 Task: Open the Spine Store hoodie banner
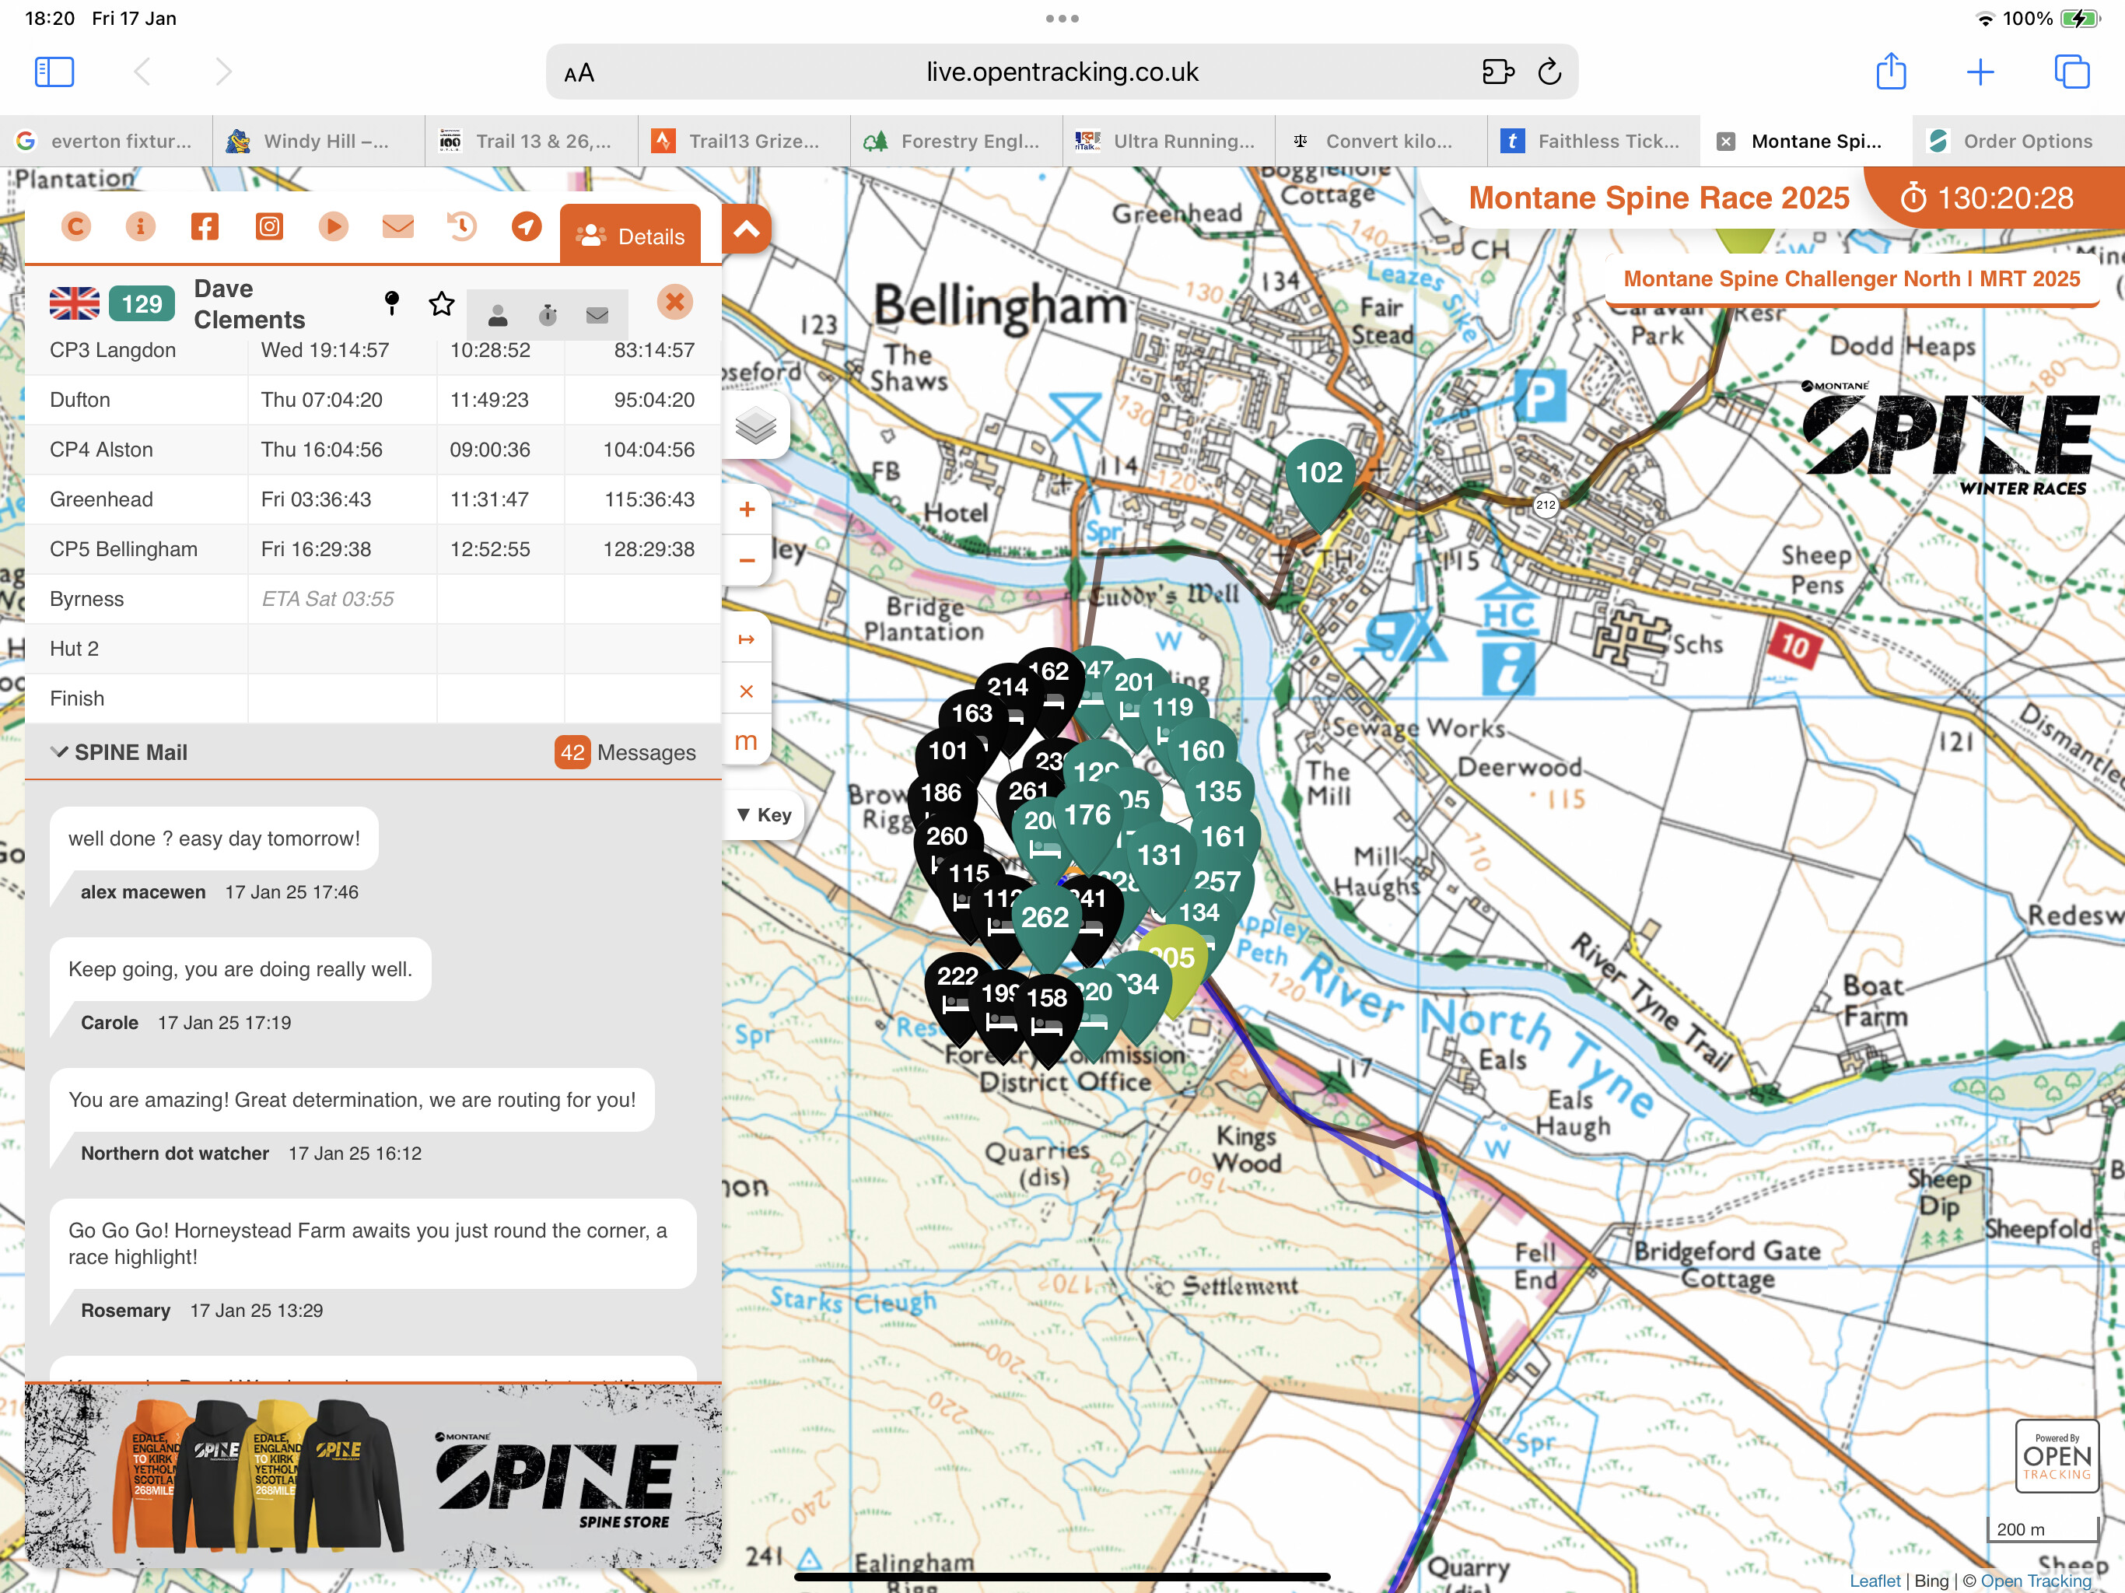click(373, 1477)
